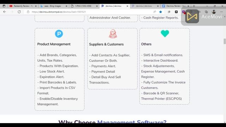Open the browser profile avatar
The height and width of the screenshot is (127, 226).
coord(214,12)
